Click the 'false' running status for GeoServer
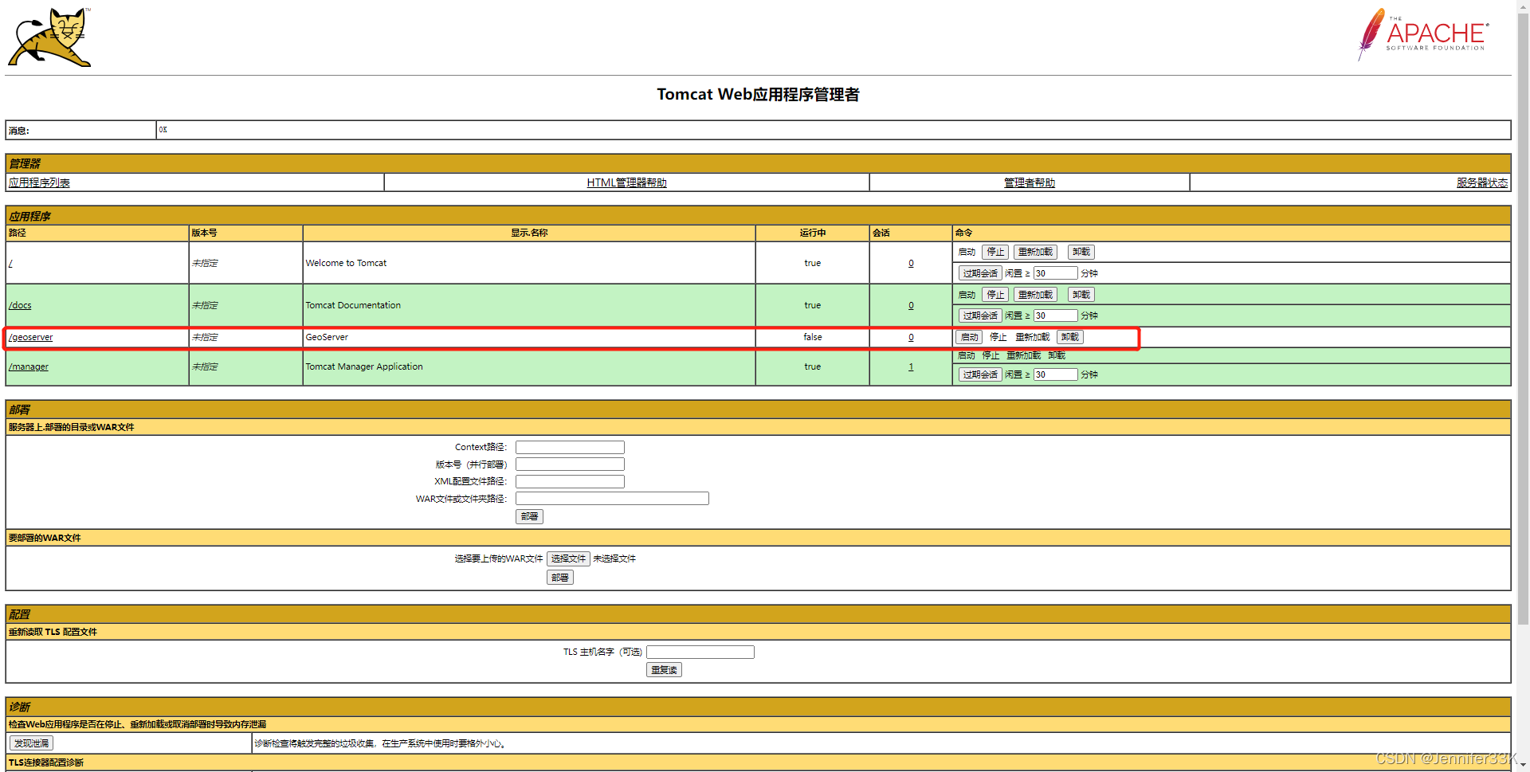The image size is (1530, 772). [x=812, y=337]
